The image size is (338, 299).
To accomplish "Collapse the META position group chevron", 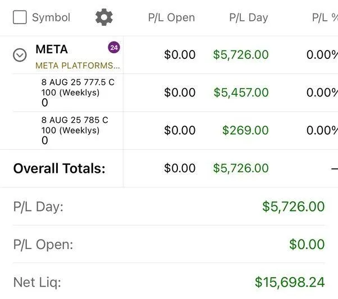I will 20,55.
